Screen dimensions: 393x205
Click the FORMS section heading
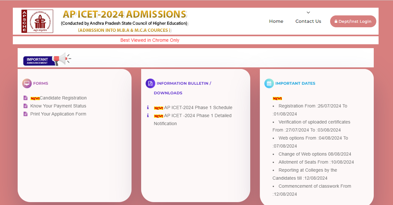(41, 83)
